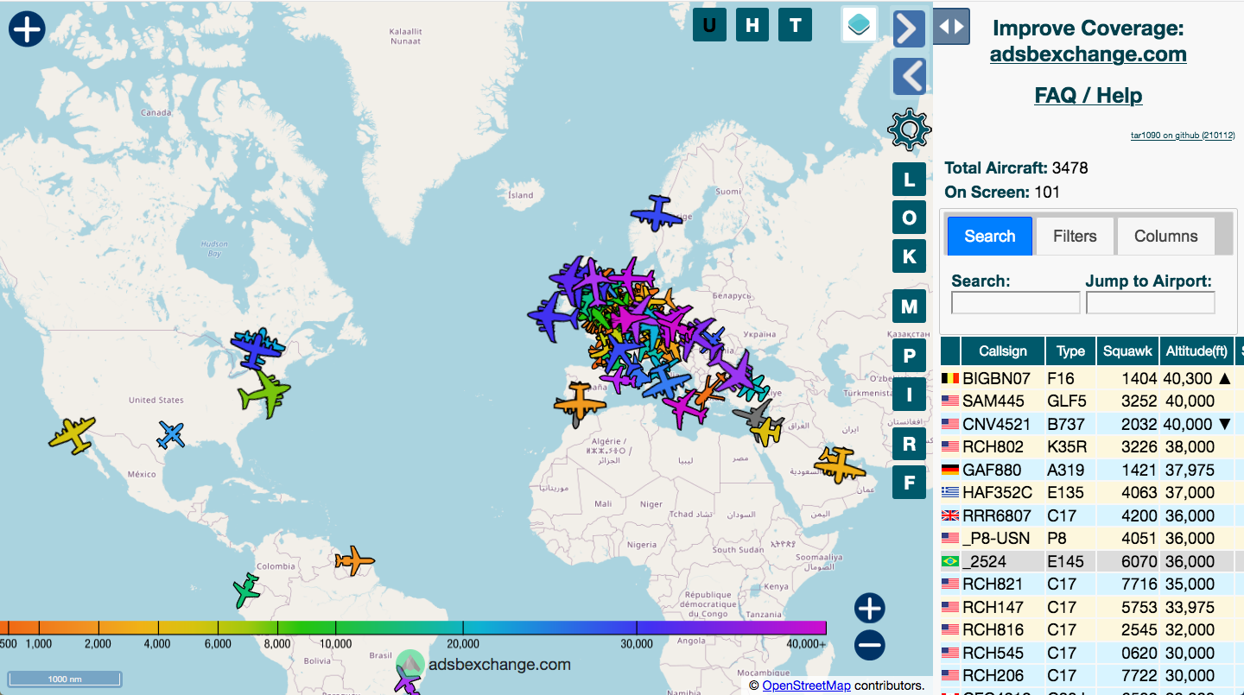Screen dimensions: 1244x695
Task: Focus the Search input field
Action: click(x=1016, y=302)
